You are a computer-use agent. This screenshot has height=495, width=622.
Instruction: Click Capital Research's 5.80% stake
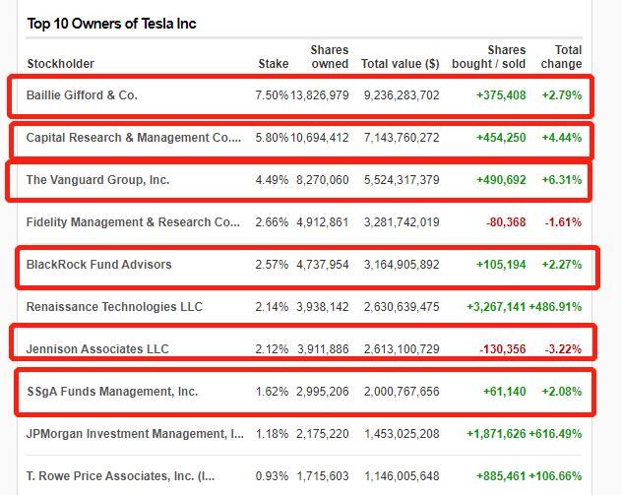coord(272,138)
